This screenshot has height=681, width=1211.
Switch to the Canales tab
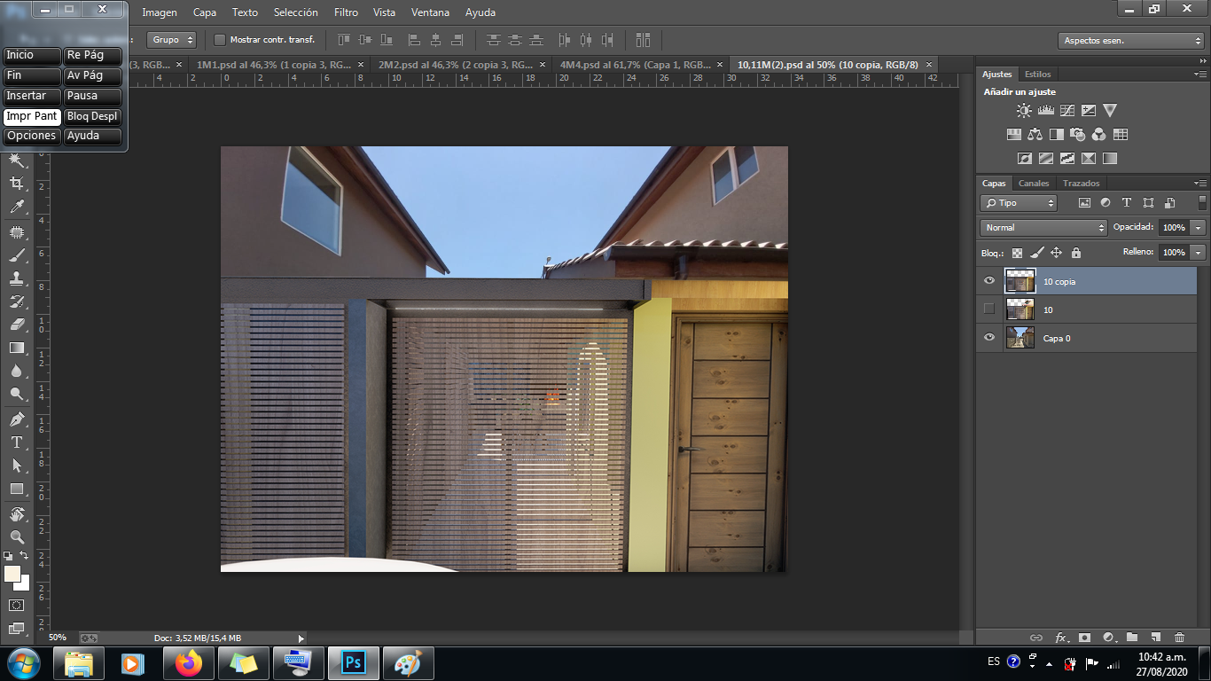pyautogui.click(x=1034, y=184)
